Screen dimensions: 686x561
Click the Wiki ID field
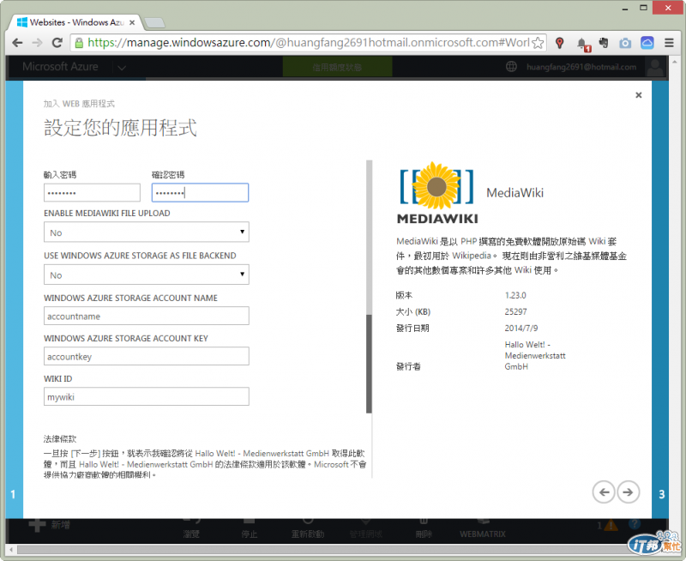[x=147, y=396]
